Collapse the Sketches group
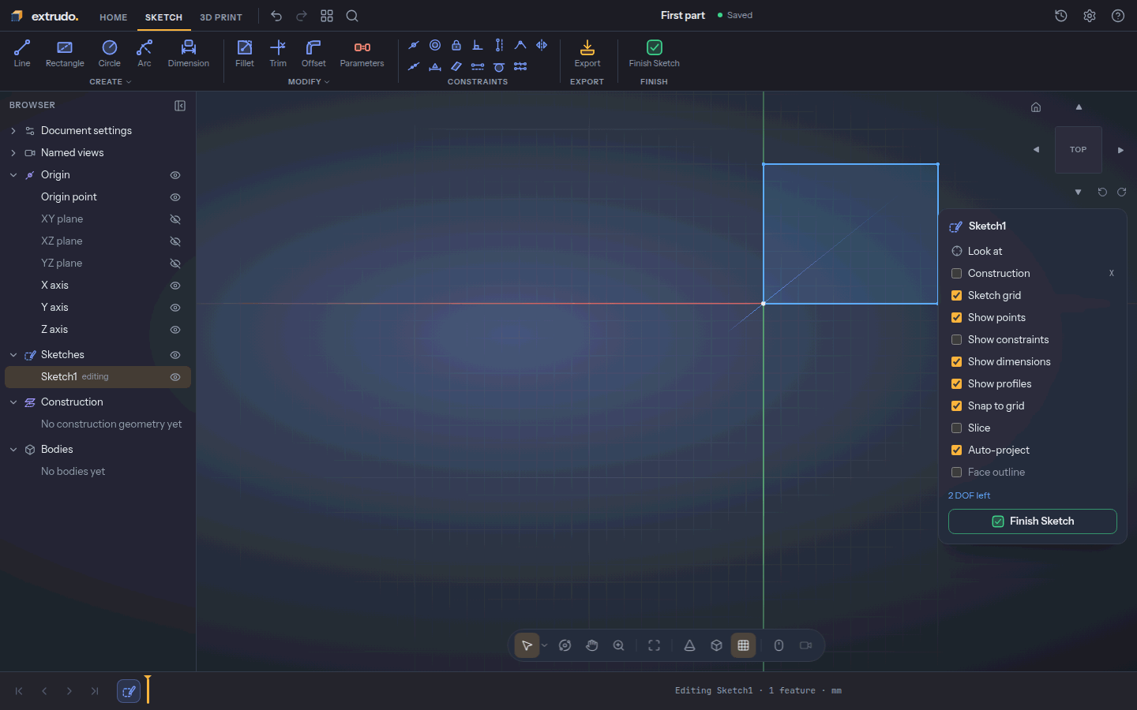 point(13,355)
